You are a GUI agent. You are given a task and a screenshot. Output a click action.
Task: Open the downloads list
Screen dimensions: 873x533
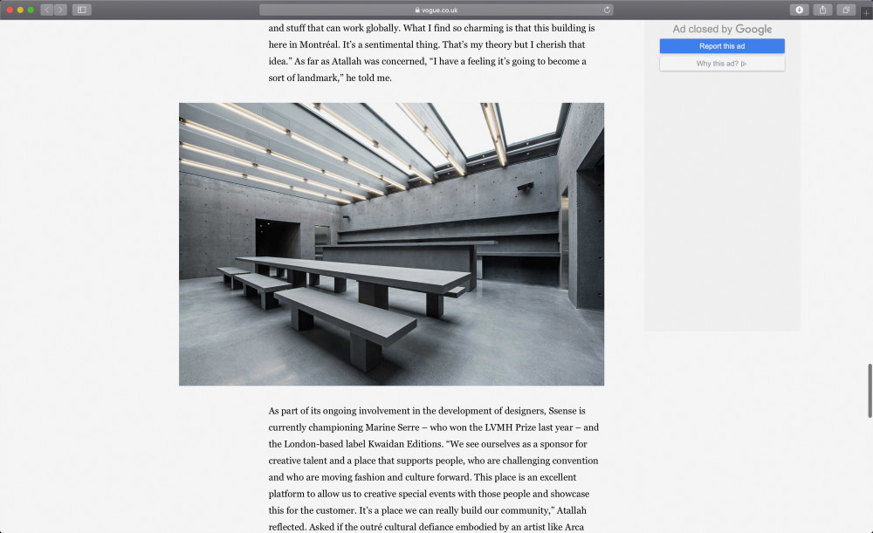(x=799, y=10)
